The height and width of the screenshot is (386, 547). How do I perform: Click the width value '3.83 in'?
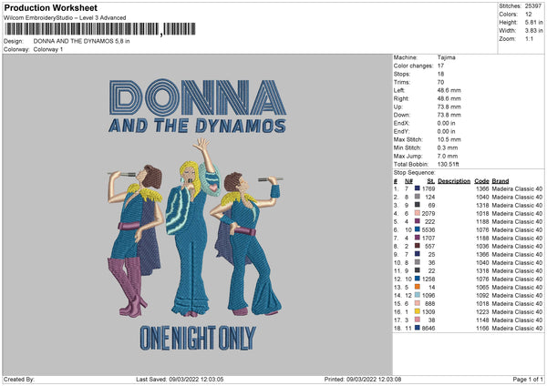pyautogui.click(x=533, y=31)
